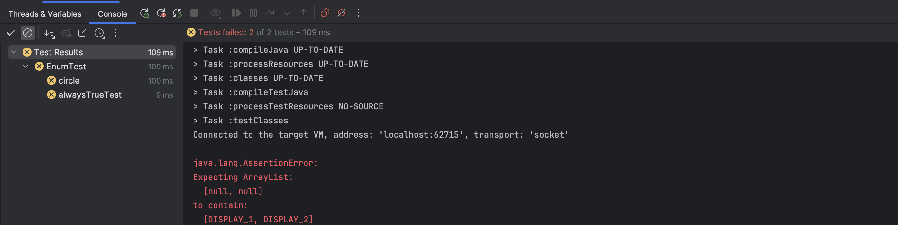Image resolution: width=898 pixels, height=225 pixels.
Task: Click 'Task :classes UP-TO-DATE' line
Action: (x=258, y=78)
